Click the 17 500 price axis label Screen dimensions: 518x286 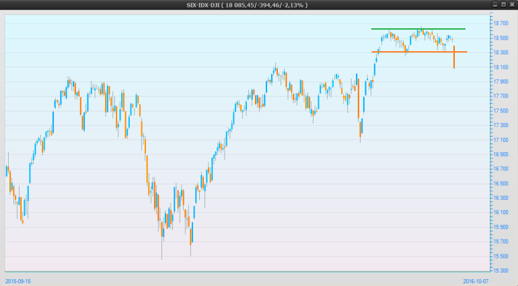coord(501,111)
